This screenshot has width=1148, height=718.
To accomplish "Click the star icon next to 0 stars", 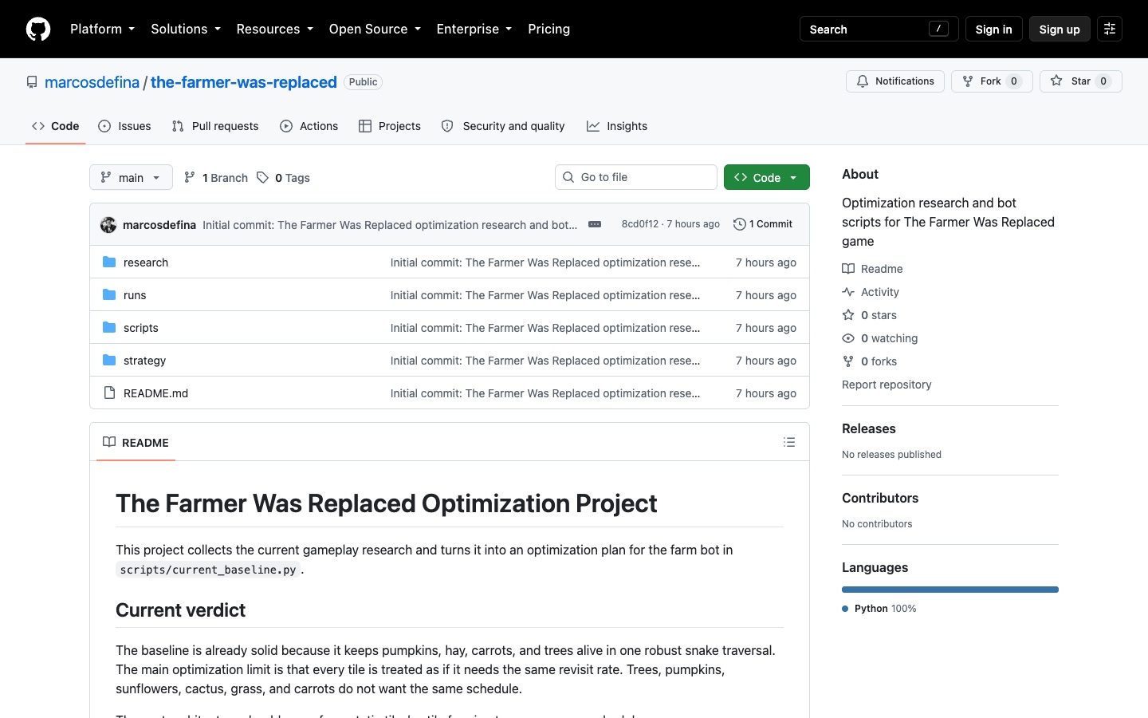I will click(x=848, y=315).
